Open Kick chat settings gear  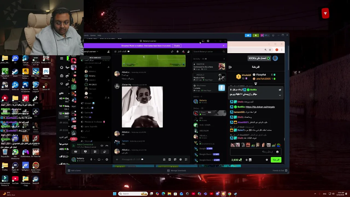[267, 160]
